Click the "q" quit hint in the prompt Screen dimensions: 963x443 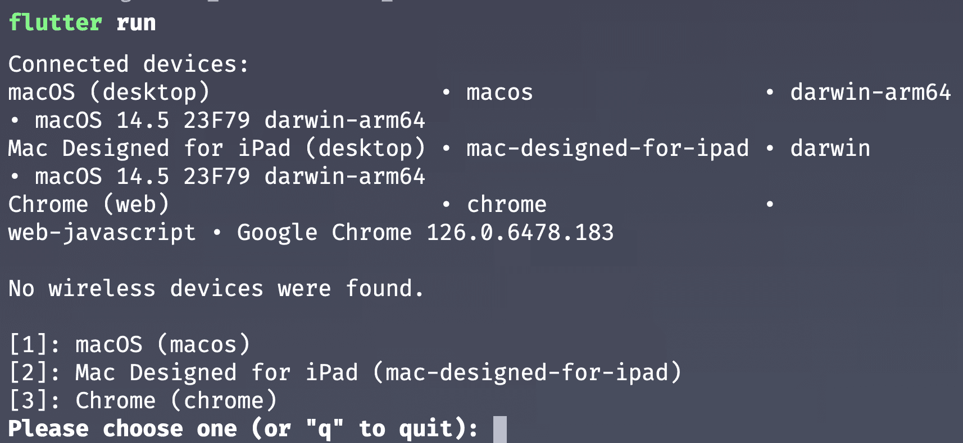click(325, 429)
